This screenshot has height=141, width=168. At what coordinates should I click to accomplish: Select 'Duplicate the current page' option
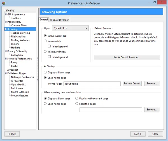pyautogui.click(x=77, y=99)
